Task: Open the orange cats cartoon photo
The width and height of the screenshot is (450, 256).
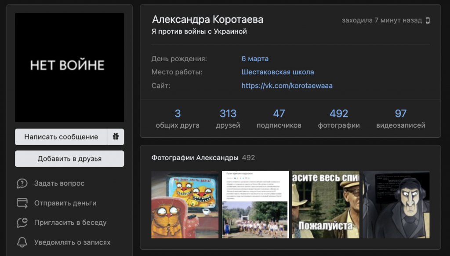Action: [185, 205]
